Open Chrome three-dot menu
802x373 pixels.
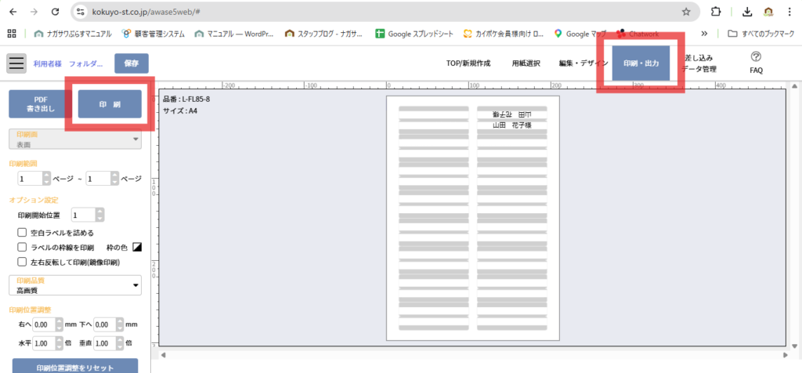point(789,12)
